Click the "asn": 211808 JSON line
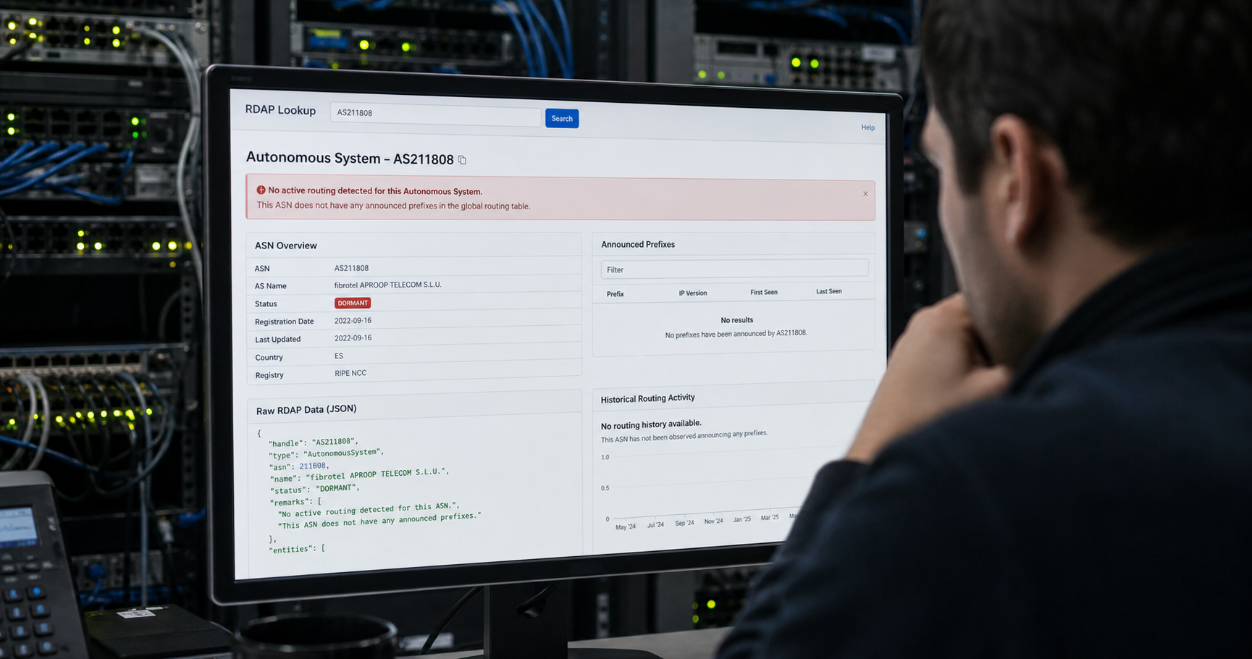1252x659 pixels. [x=299, y=467]
